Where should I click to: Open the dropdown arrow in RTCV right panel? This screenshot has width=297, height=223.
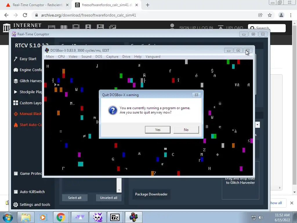tap(258, 125)
